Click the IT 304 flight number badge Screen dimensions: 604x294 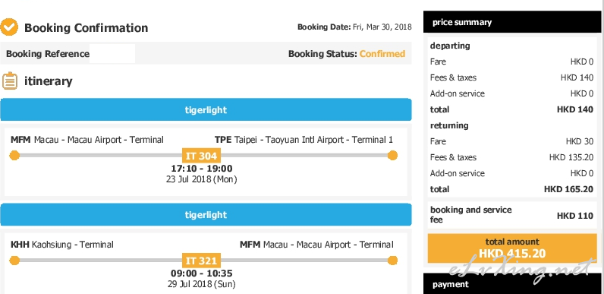click(x=202, y=156)
